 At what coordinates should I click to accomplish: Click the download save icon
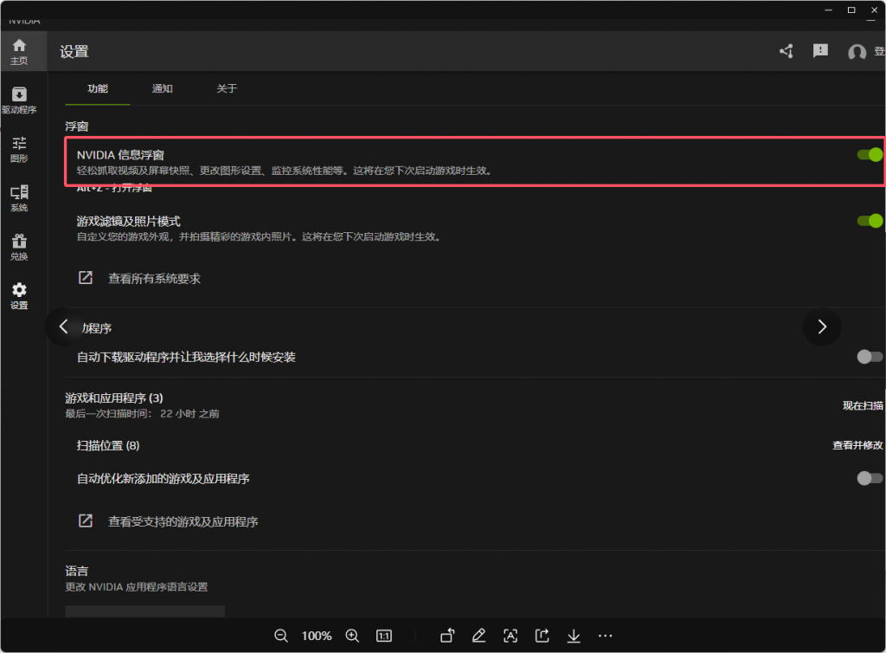(x=574, y=636)
